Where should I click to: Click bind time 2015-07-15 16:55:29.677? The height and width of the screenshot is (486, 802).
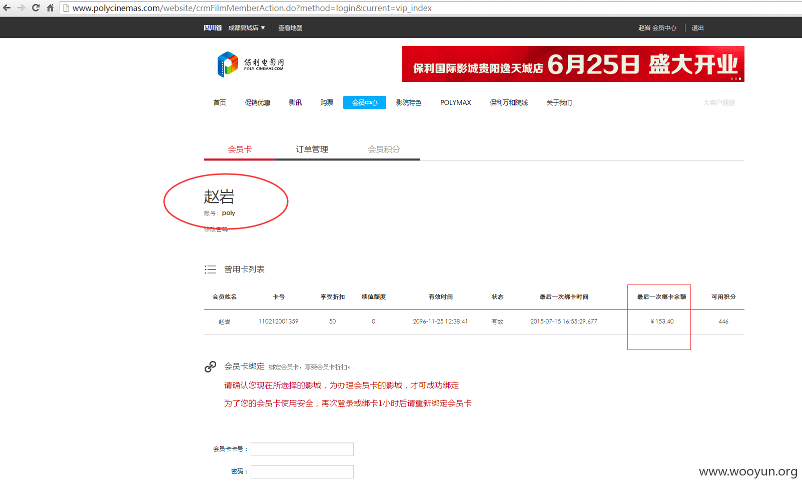coord(564,321)
